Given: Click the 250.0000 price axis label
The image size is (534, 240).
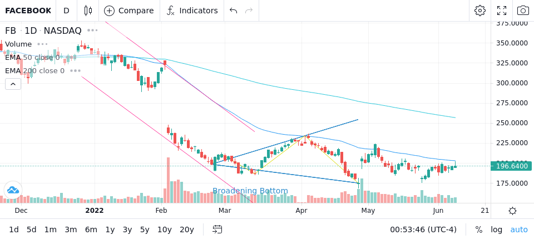Looking at the screenshot, I should point(512,123).
